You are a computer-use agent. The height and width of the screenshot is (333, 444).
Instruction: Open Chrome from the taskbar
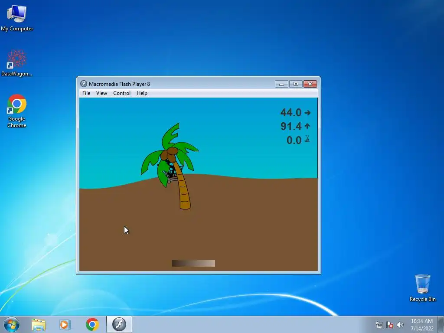[92, 324]
